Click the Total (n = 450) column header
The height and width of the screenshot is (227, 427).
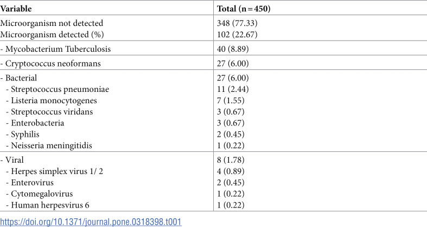pos(247,9)
